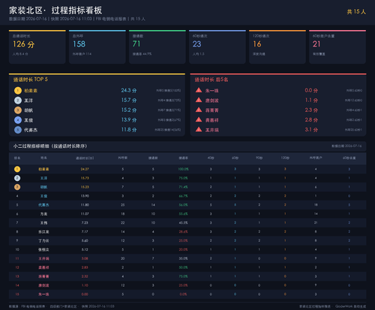
Task: Click the 0.0 分 value in the bottom-5 list
Action: (x=311, y=90)
